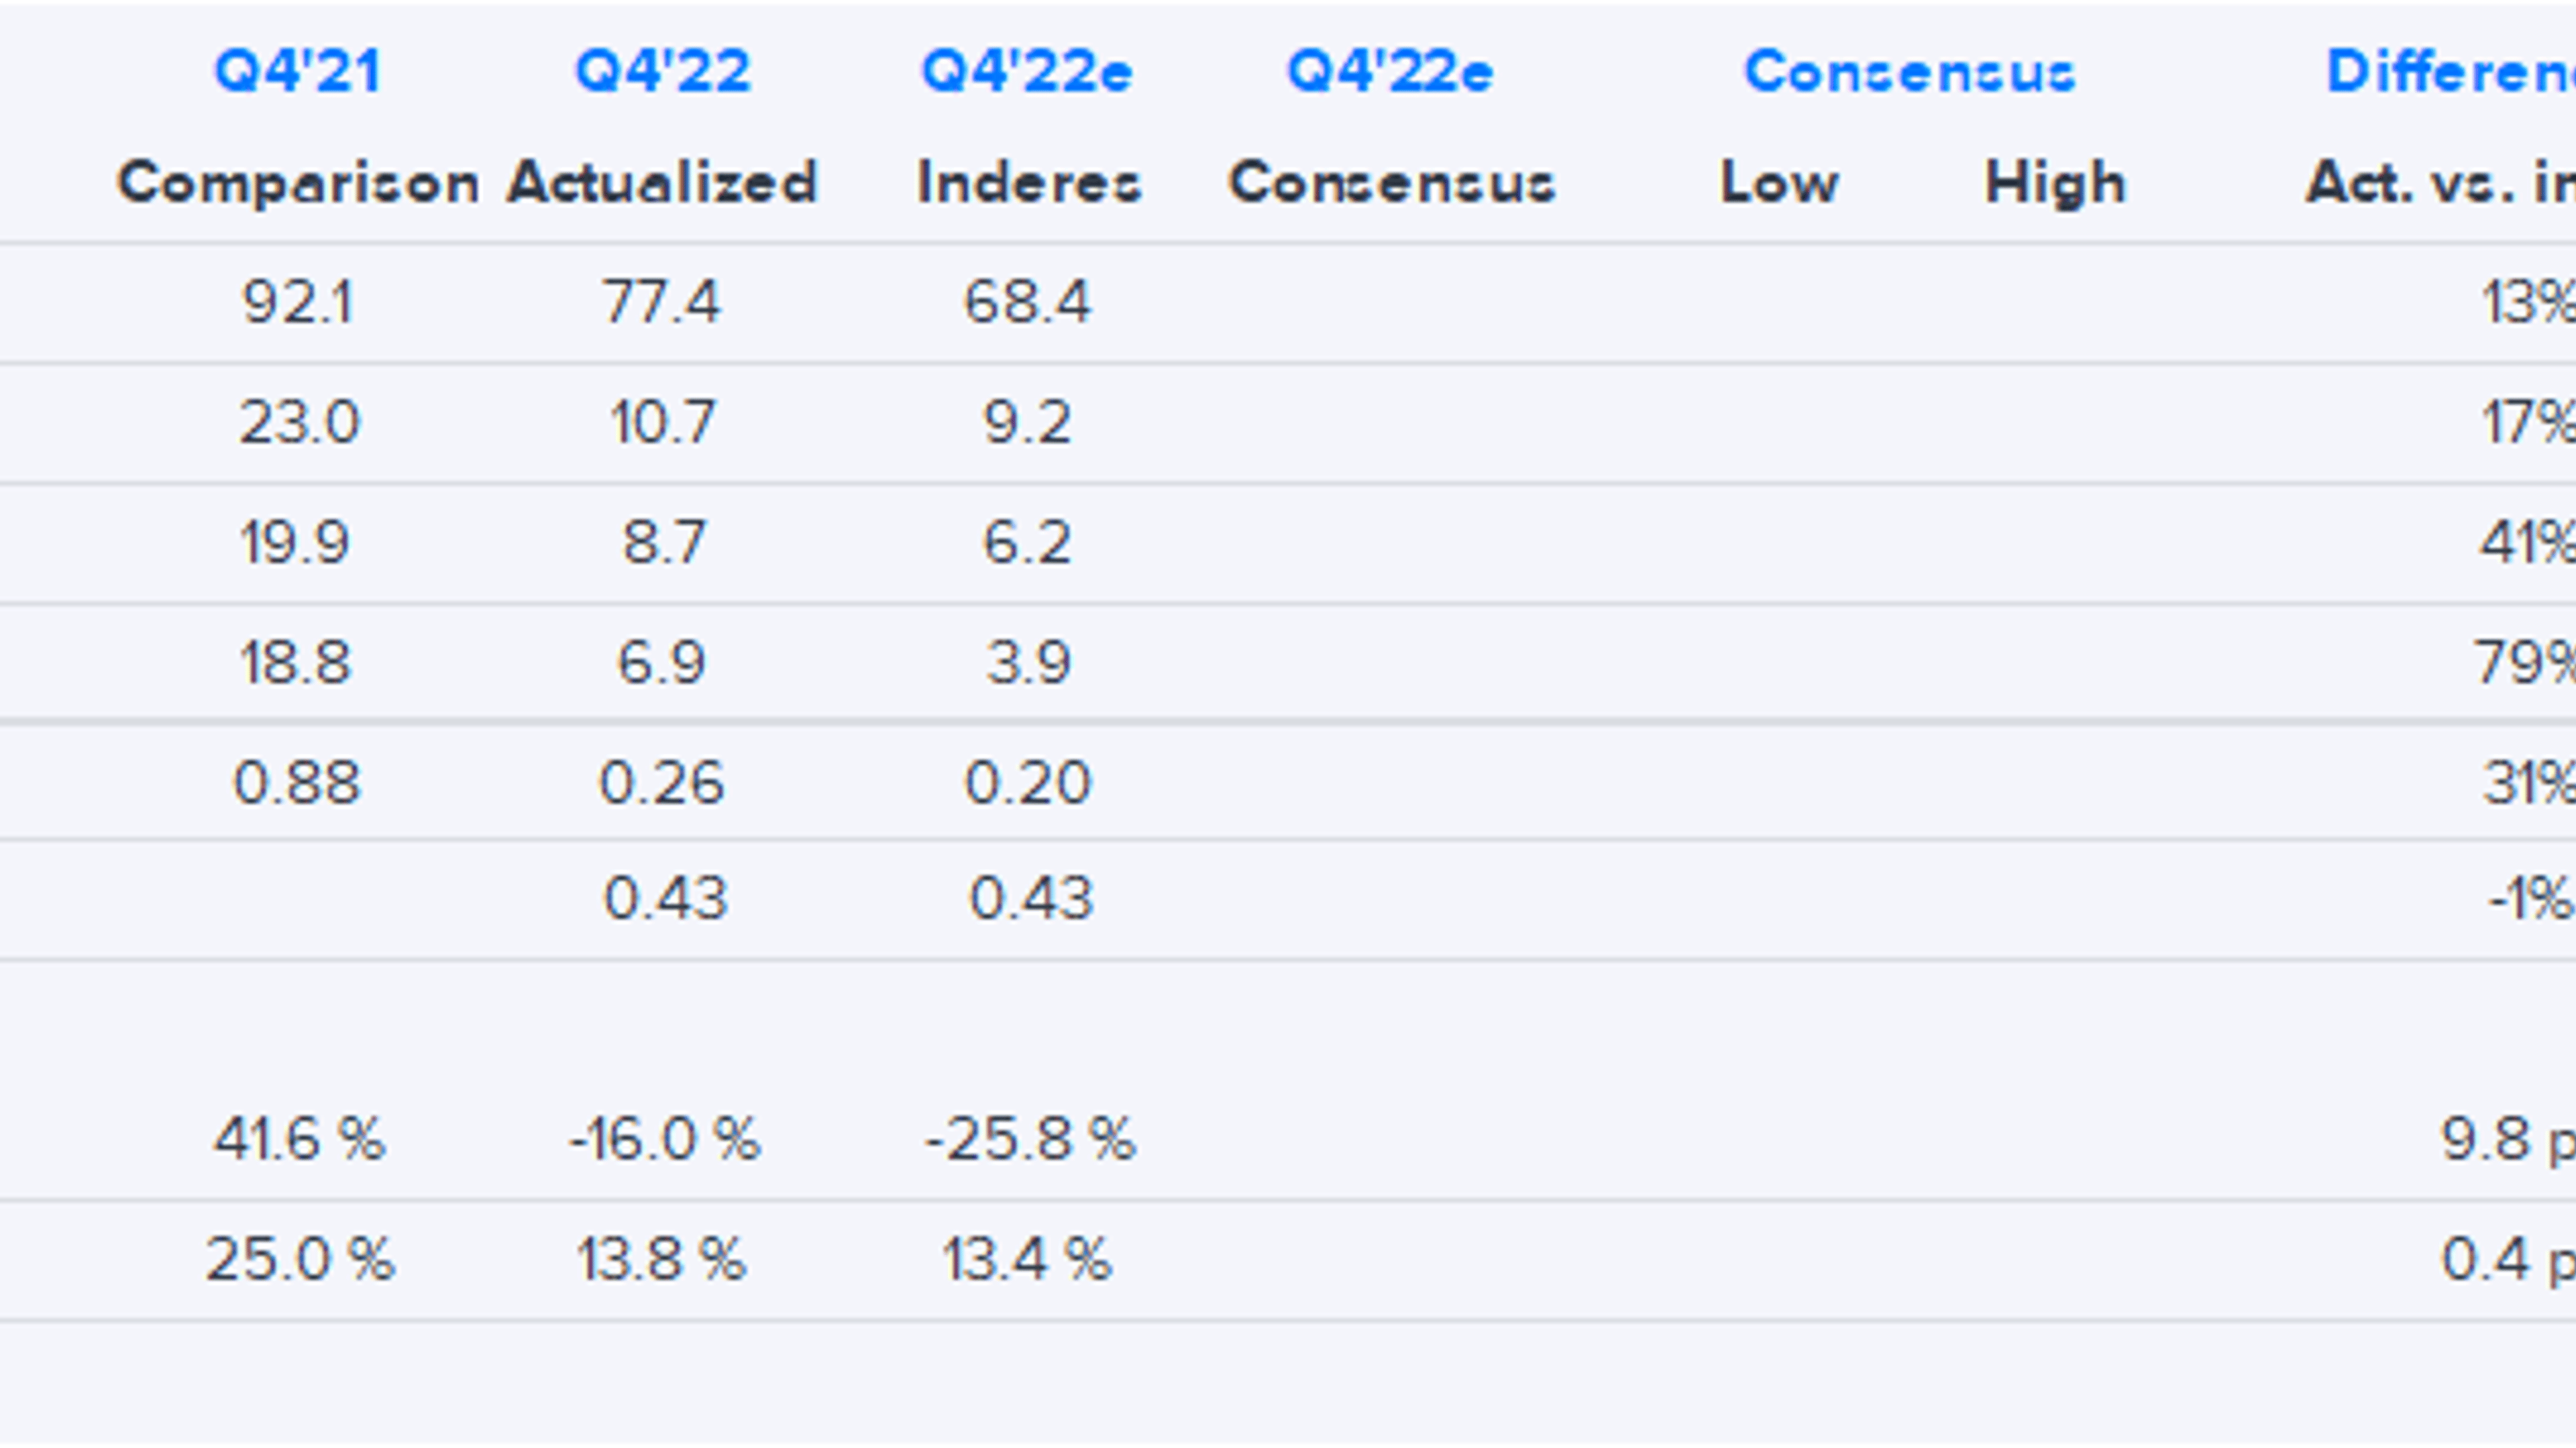
Task: Click the cell with value 23.0
Action: (x=298, y=422)
